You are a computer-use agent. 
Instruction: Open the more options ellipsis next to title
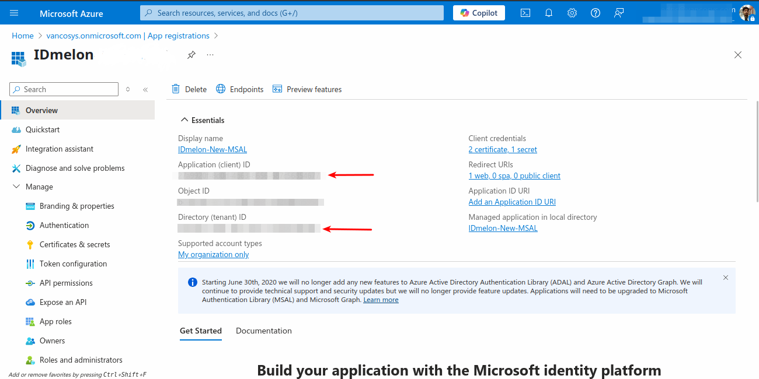210,55
